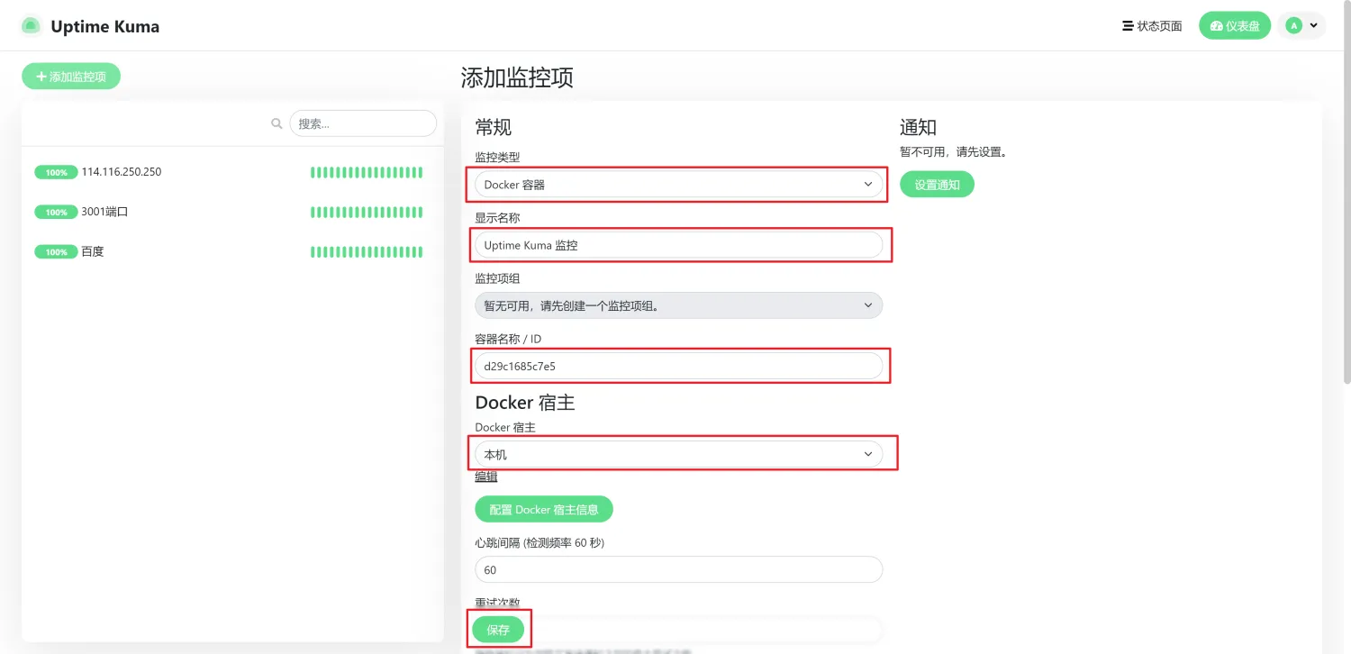This screenshot has height=654, width=1351.
Task: Click the search magnifier icon
Action: 277,123
